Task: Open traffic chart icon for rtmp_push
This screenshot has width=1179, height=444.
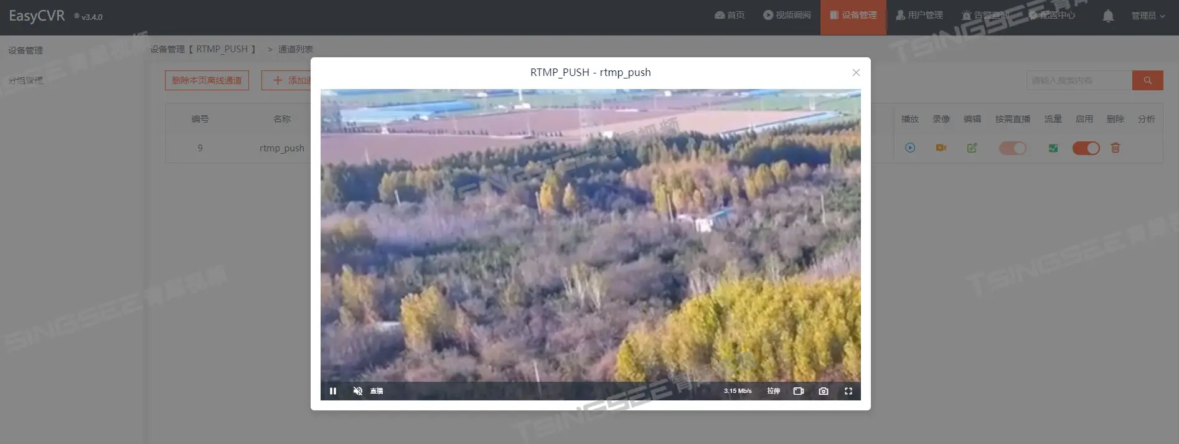Action: coord(1053,148)
